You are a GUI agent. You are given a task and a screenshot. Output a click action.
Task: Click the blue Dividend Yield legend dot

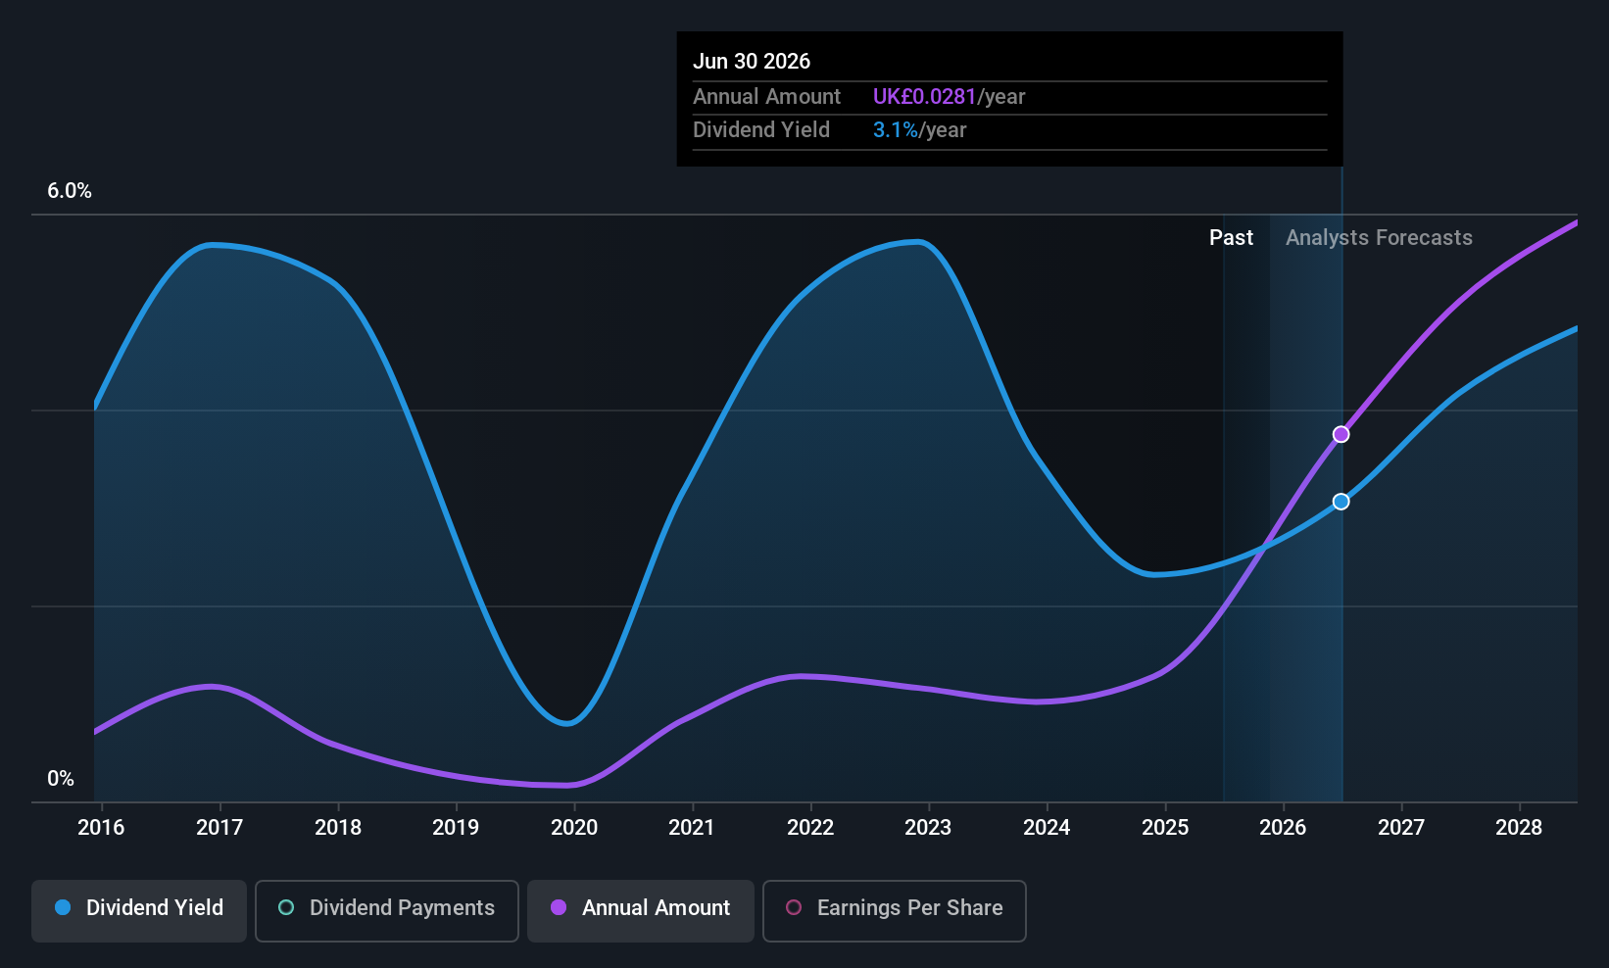click(x=63, y=907)
